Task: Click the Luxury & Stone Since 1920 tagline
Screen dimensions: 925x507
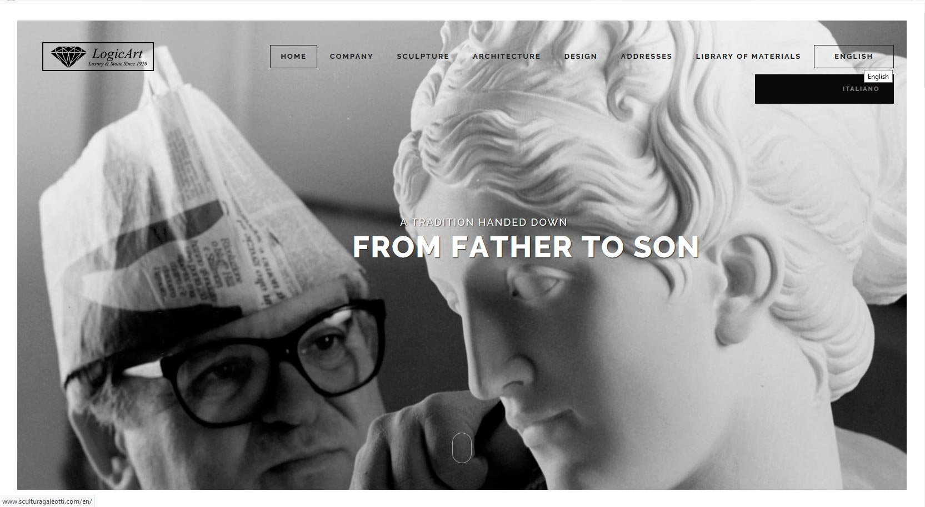Action: (118, 64)
